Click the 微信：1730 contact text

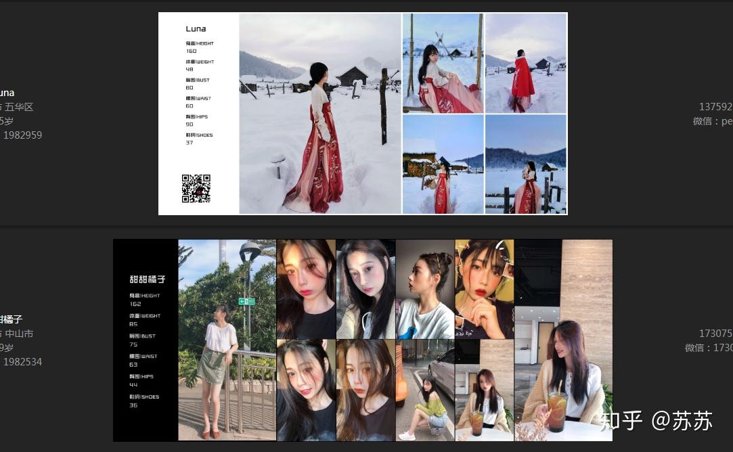(709, 348)
